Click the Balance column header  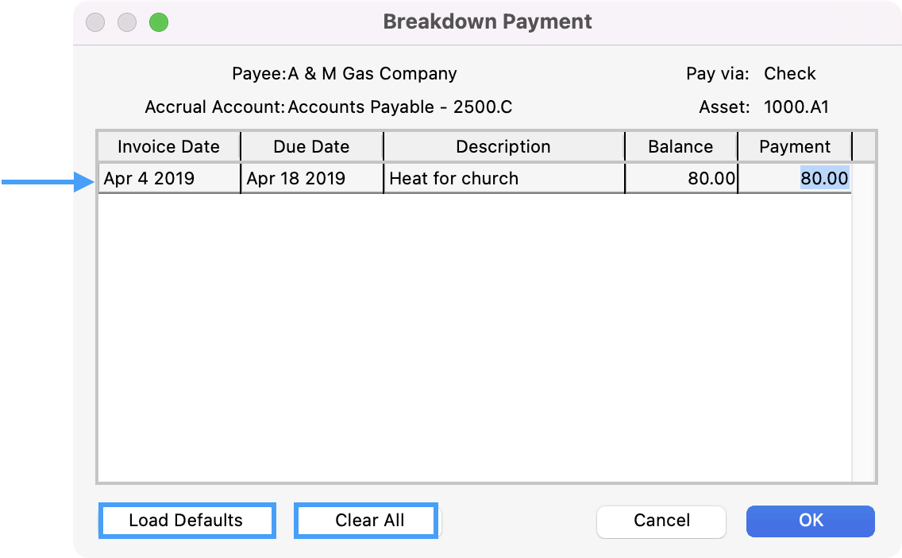click(x=680, y=147)
